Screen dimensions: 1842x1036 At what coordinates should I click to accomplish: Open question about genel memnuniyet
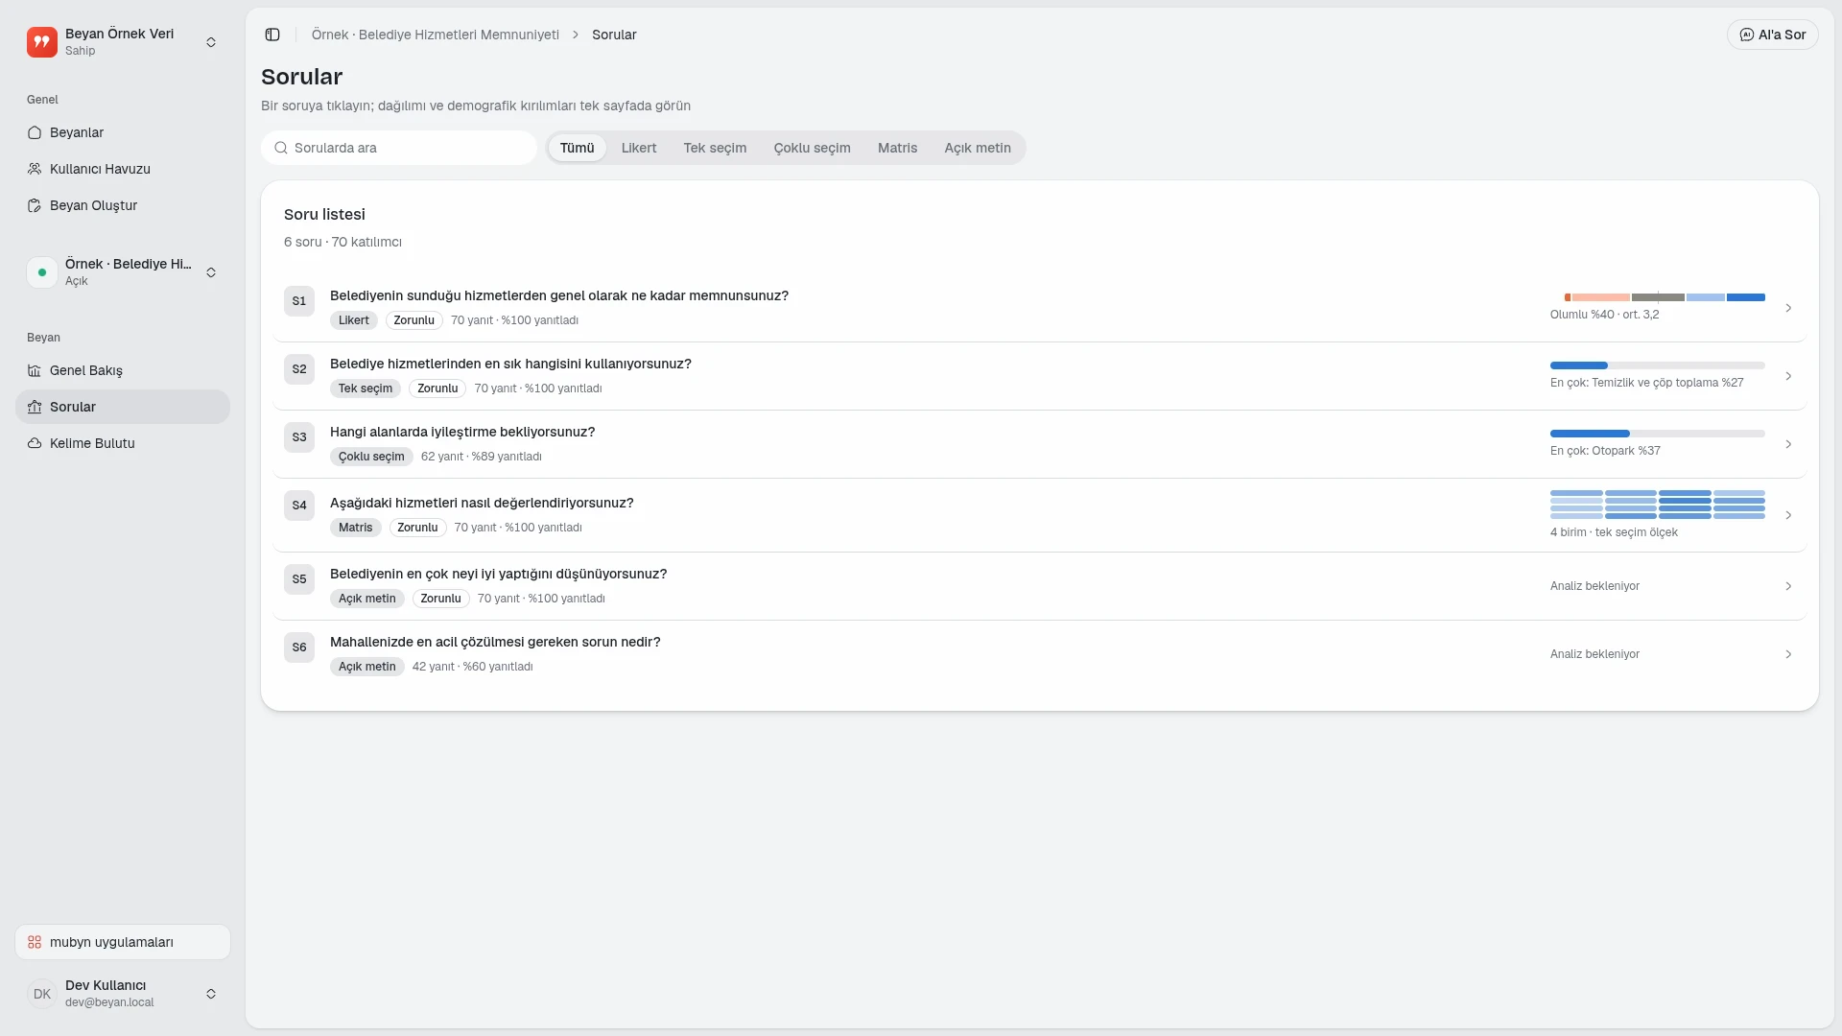pyautogui.click(x=559, y=295)
